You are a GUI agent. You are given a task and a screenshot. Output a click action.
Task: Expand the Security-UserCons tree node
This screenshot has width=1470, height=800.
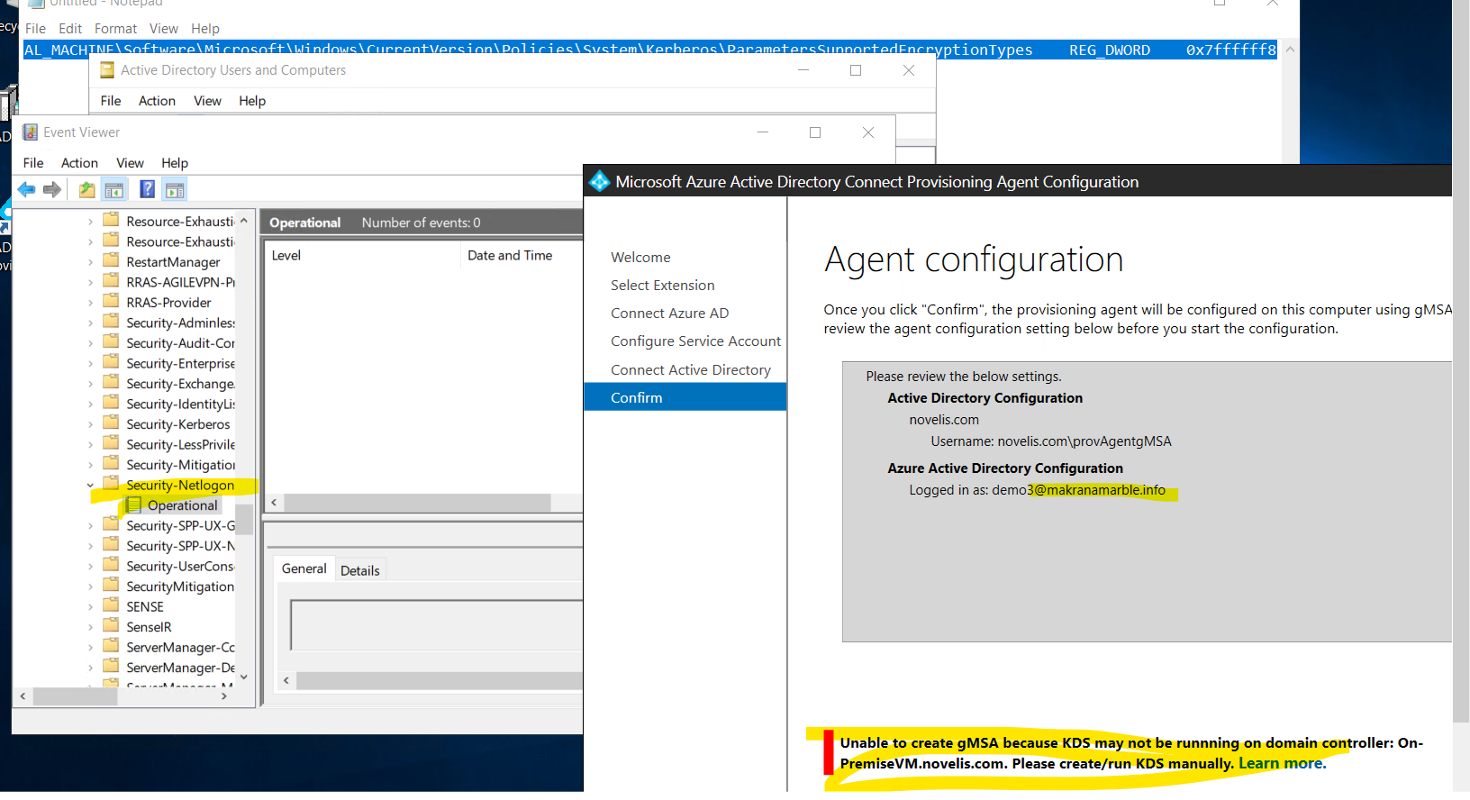point(90,567)
